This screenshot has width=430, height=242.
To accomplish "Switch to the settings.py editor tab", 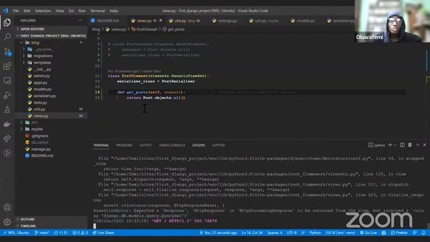I will (227, 21).
